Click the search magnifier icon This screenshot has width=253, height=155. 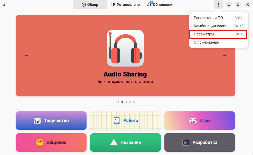pos(4,5)
